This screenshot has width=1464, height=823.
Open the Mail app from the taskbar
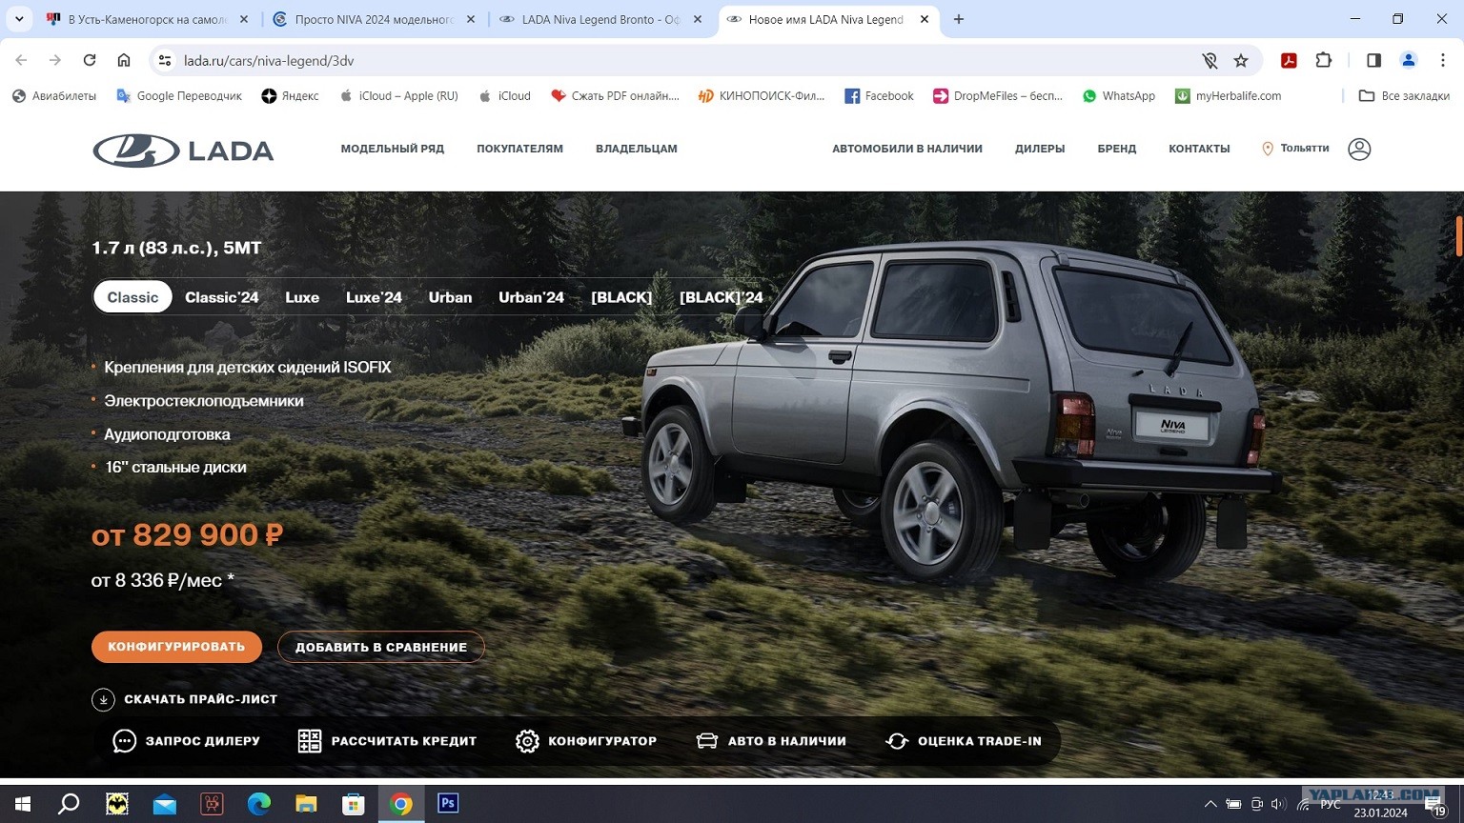164,804
